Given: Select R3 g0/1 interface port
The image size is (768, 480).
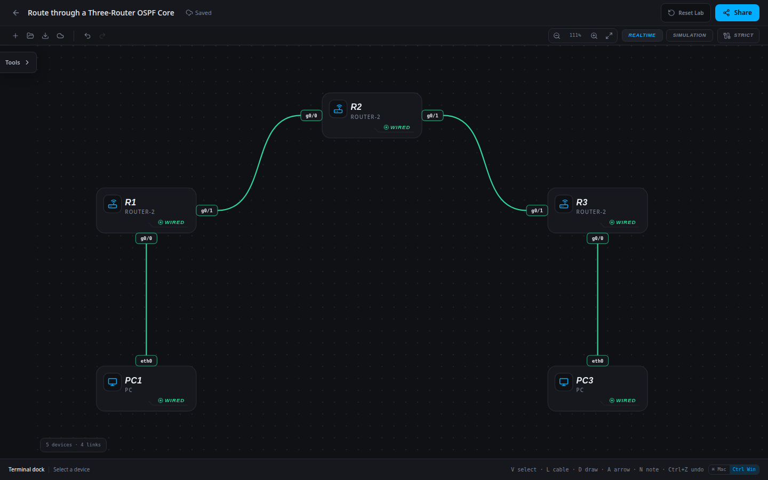Looking at the screenshot, I should coord(537,211).
